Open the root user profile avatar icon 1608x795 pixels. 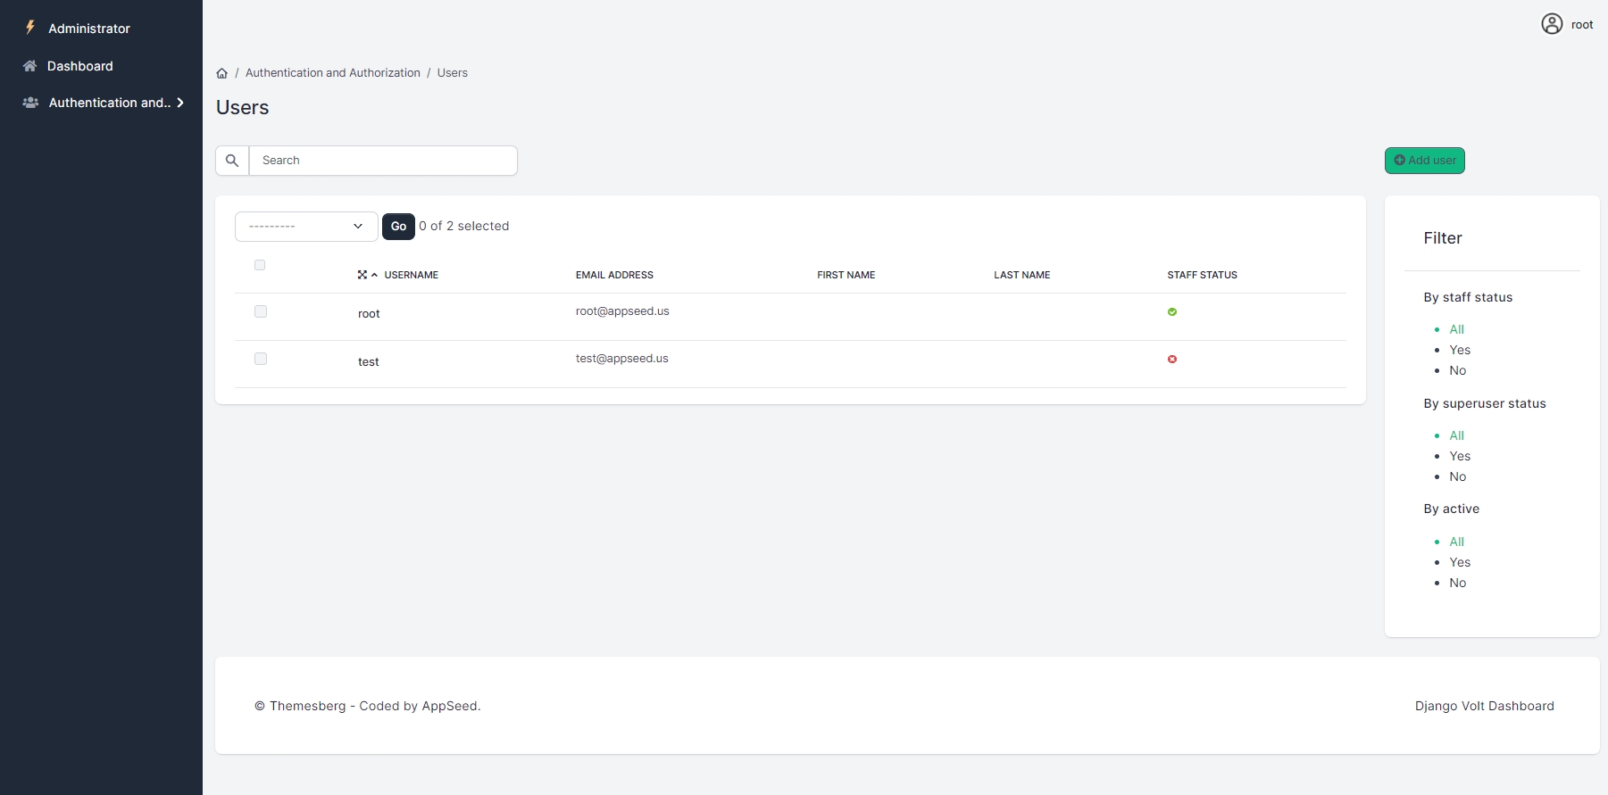pyautogui.click(x=1552, y=24)
